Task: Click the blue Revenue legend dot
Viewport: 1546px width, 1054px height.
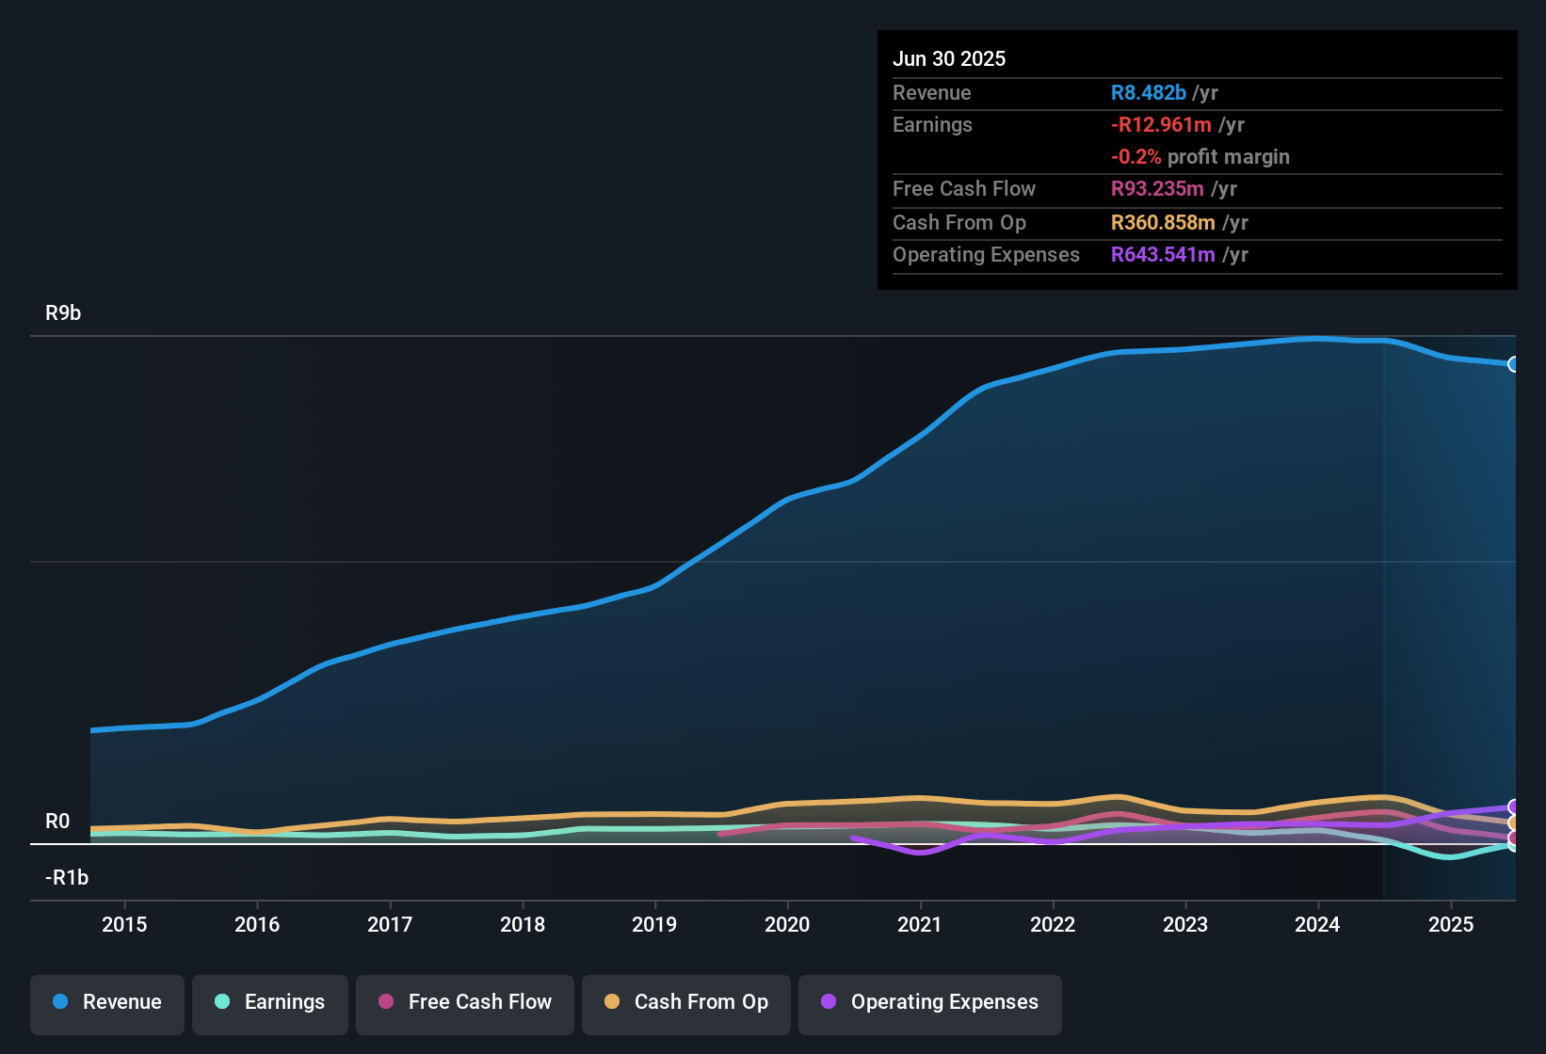Action: pyautogui.click(x=60, y=1002)
